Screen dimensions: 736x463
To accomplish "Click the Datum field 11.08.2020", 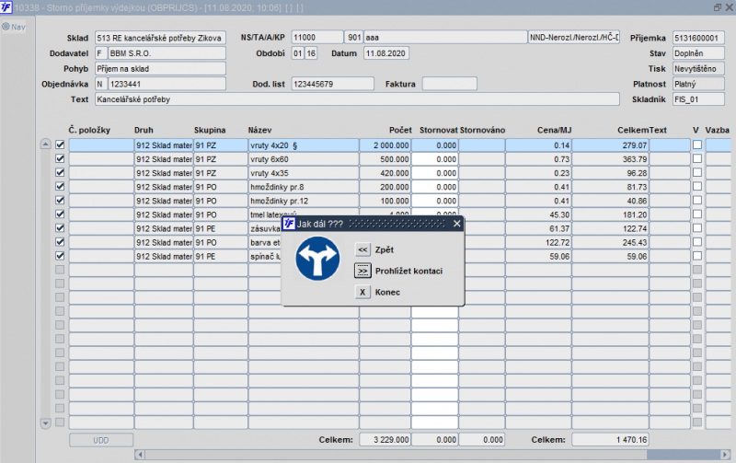I will 386,53.
